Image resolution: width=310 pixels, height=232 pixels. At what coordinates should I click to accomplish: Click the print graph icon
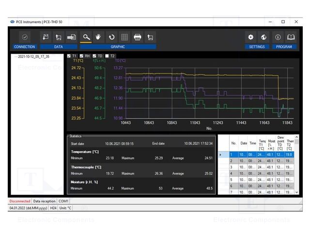(x=138, y=37)
